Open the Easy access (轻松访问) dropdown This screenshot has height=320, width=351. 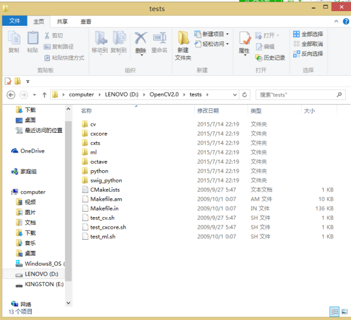pyautogui.click(x=212, y=44)
